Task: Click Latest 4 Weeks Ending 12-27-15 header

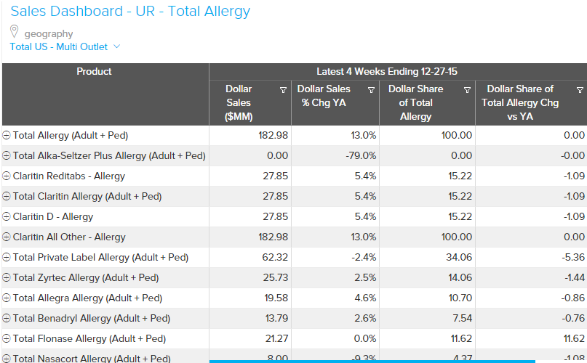Action: (x=386, y=72)
